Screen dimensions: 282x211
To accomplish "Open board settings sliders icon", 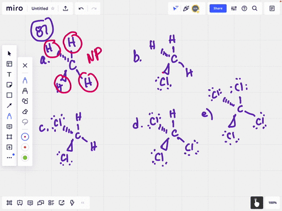I will (x=234, y=8).
